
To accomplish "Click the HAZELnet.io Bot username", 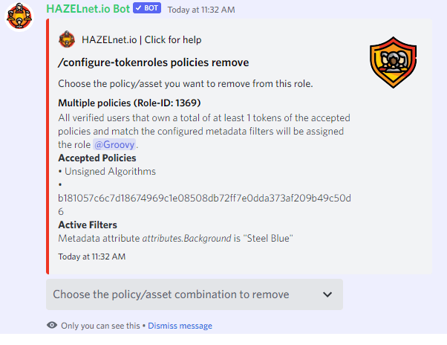I will 88,9.
